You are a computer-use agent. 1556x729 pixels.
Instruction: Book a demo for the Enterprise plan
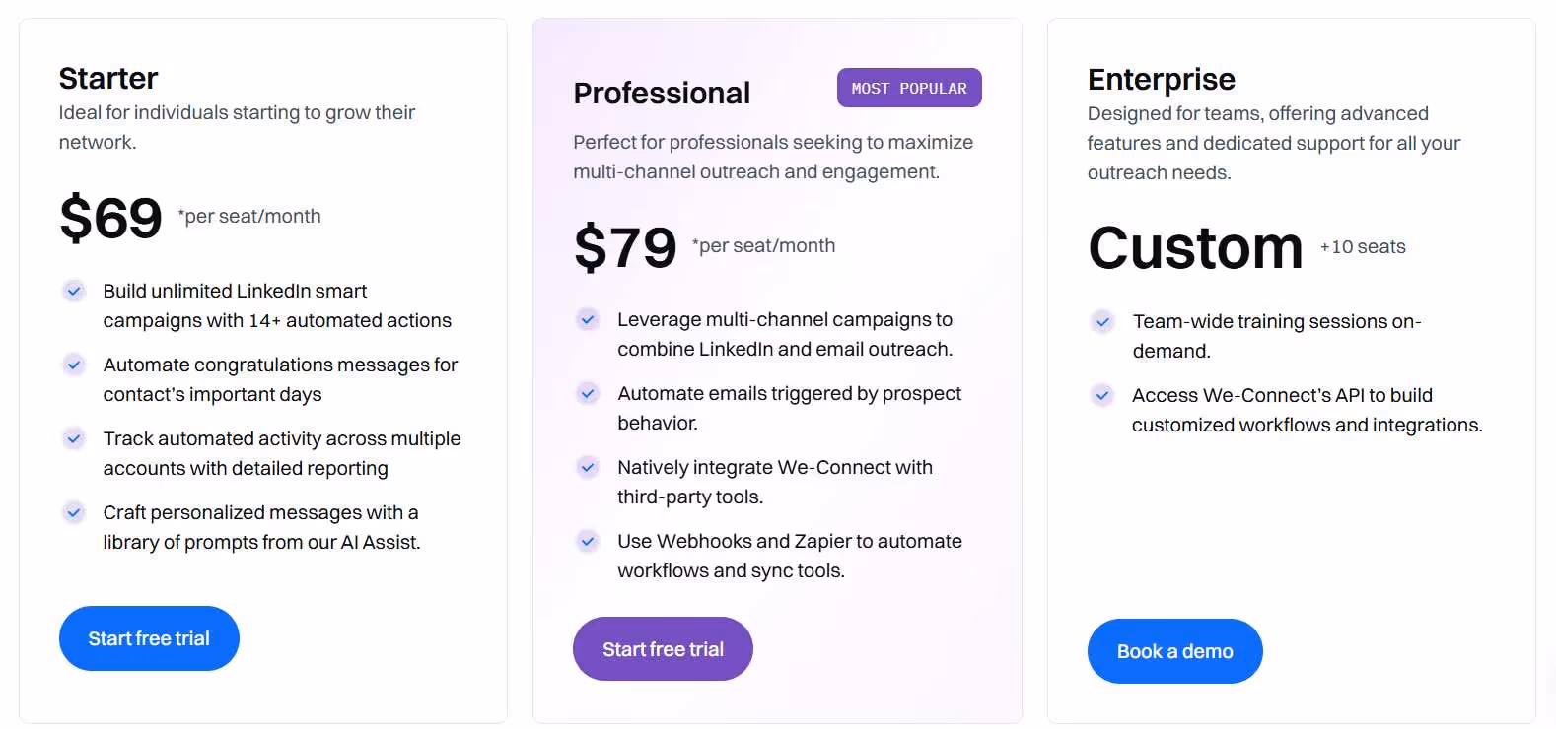point(1174,651)
